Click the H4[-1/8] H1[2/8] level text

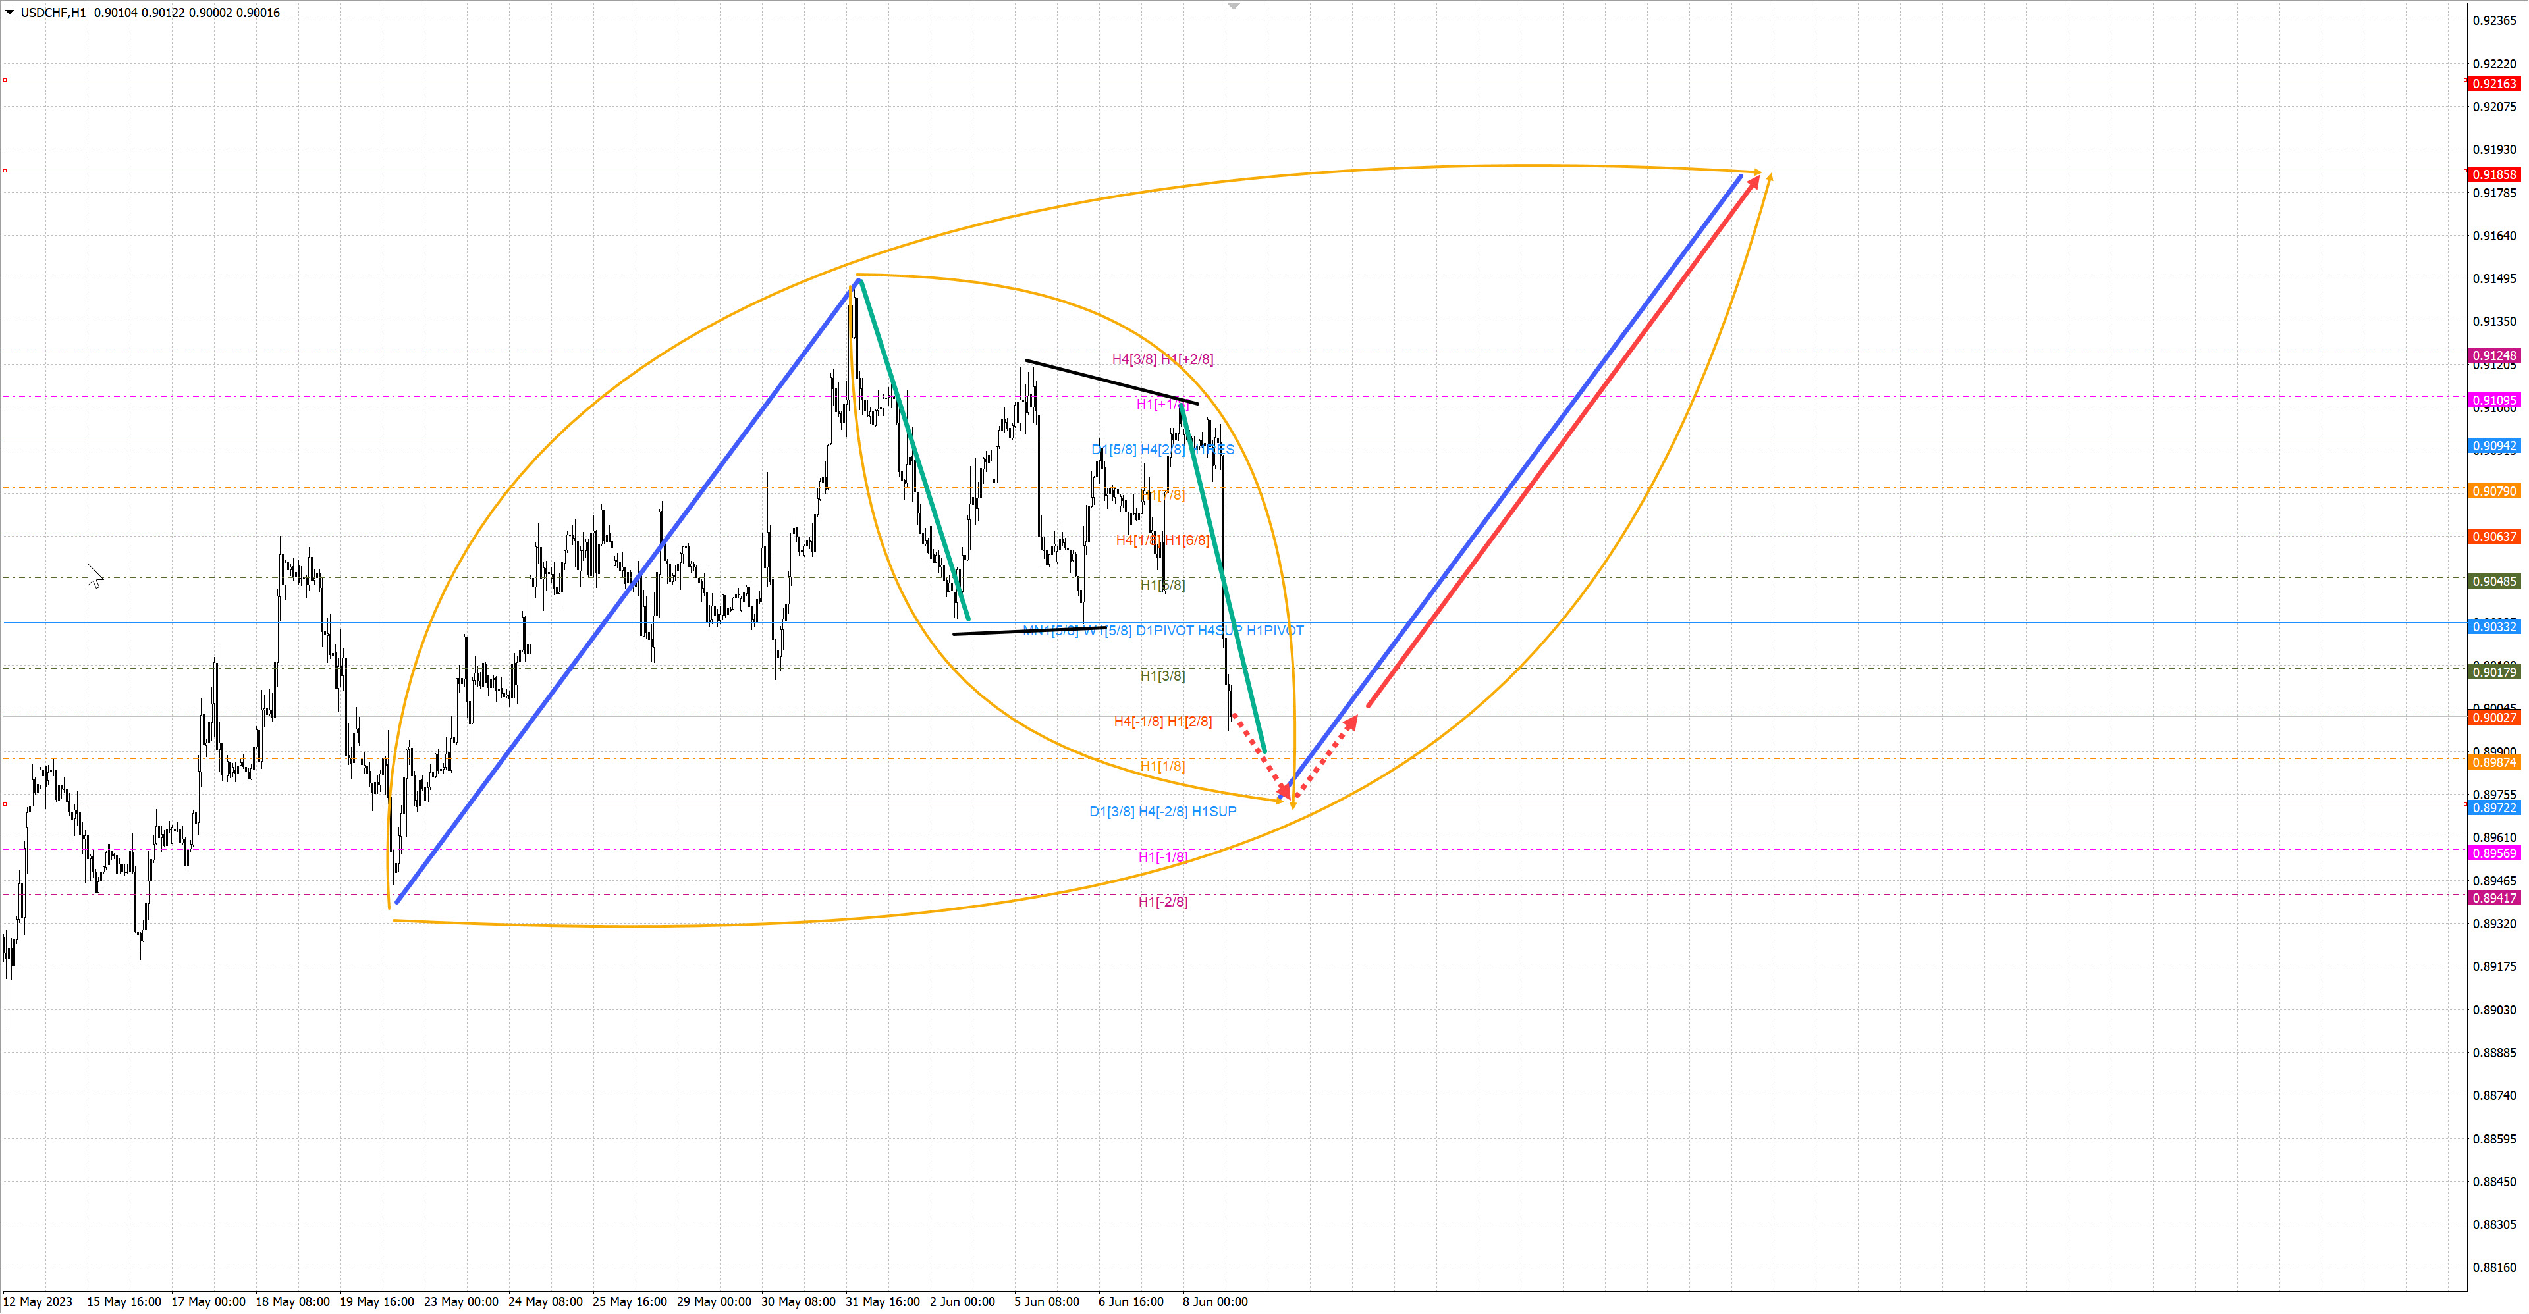pos(1162,722)
